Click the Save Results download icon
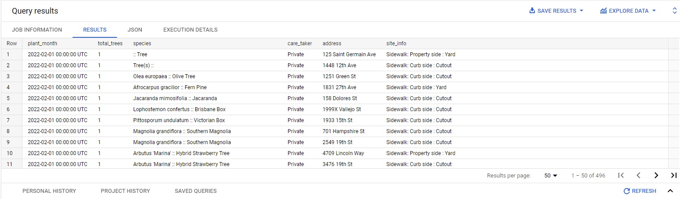This screenshot has width=680, height=199. coord(532,11)
